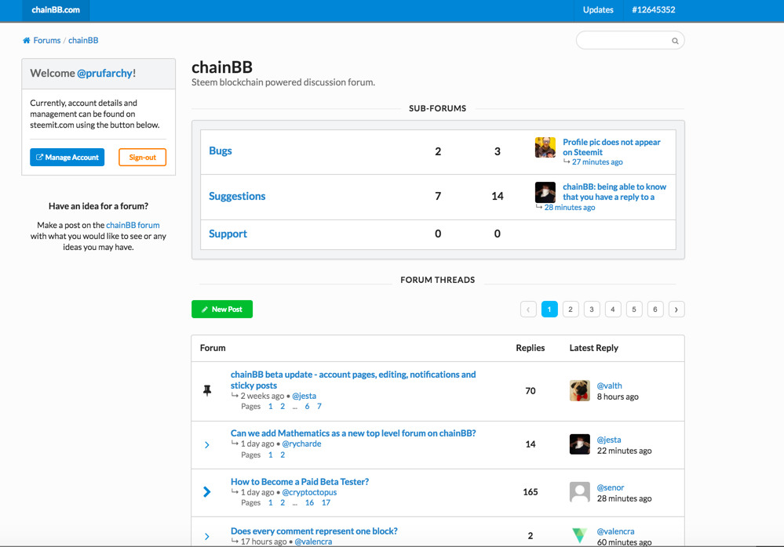Select page 2 in thread pagination
This screenshot has height=547, width=784.
[x=571, y=310]
